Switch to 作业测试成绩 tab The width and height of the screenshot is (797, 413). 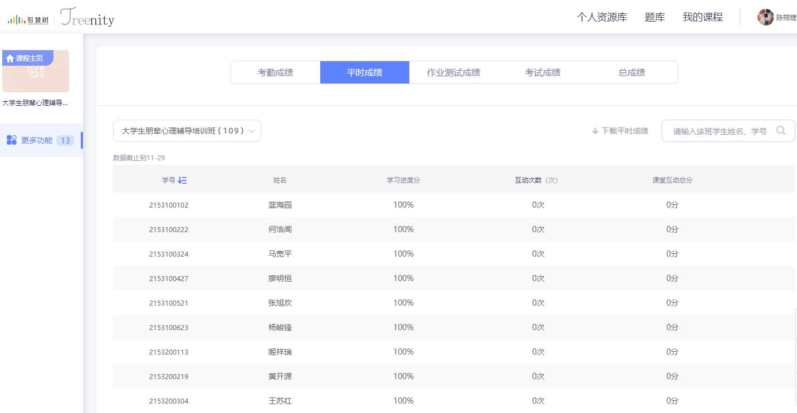click(x=453, y=72)
